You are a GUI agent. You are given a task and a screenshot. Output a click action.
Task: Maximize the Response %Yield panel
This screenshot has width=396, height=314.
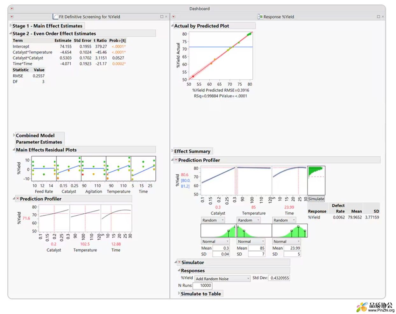(x=378, y=17)
